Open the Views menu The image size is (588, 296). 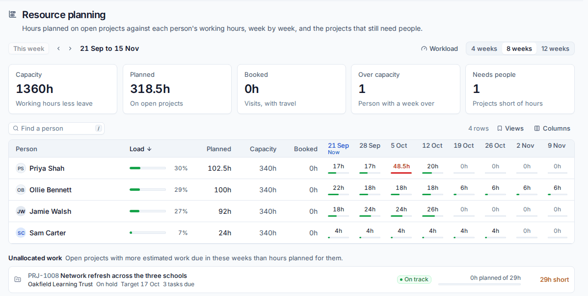510,128
